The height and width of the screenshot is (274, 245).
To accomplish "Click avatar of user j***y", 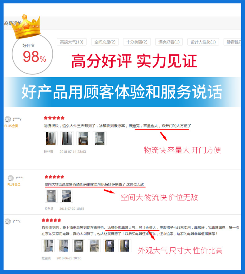I will (8, 119).
